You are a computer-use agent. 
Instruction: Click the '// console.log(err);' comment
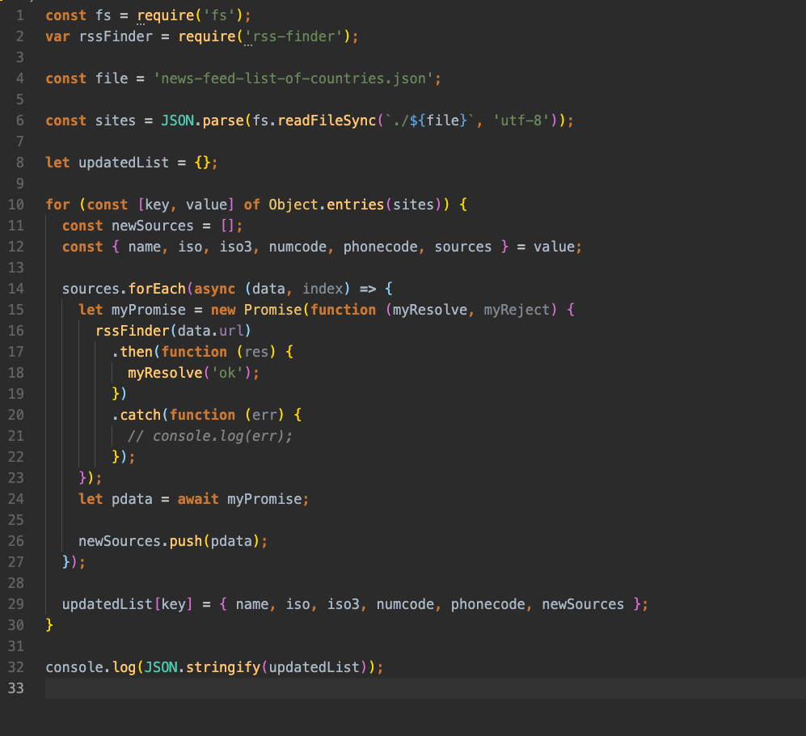[209, 436]
